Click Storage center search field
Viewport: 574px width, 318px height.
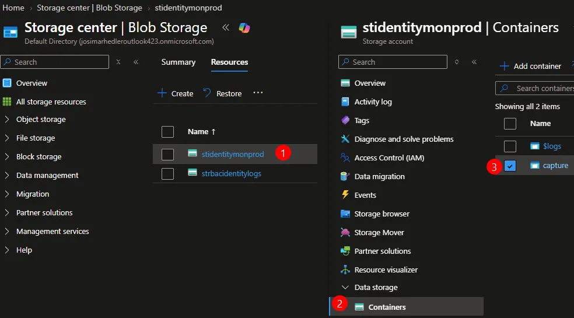tap(55, 62)
